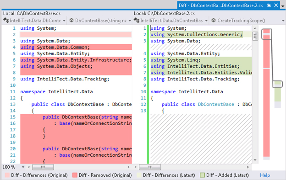Screen dimensions: 286x180
Task: Click the left pane scroll-left arrow
Action: coord(29,167)
